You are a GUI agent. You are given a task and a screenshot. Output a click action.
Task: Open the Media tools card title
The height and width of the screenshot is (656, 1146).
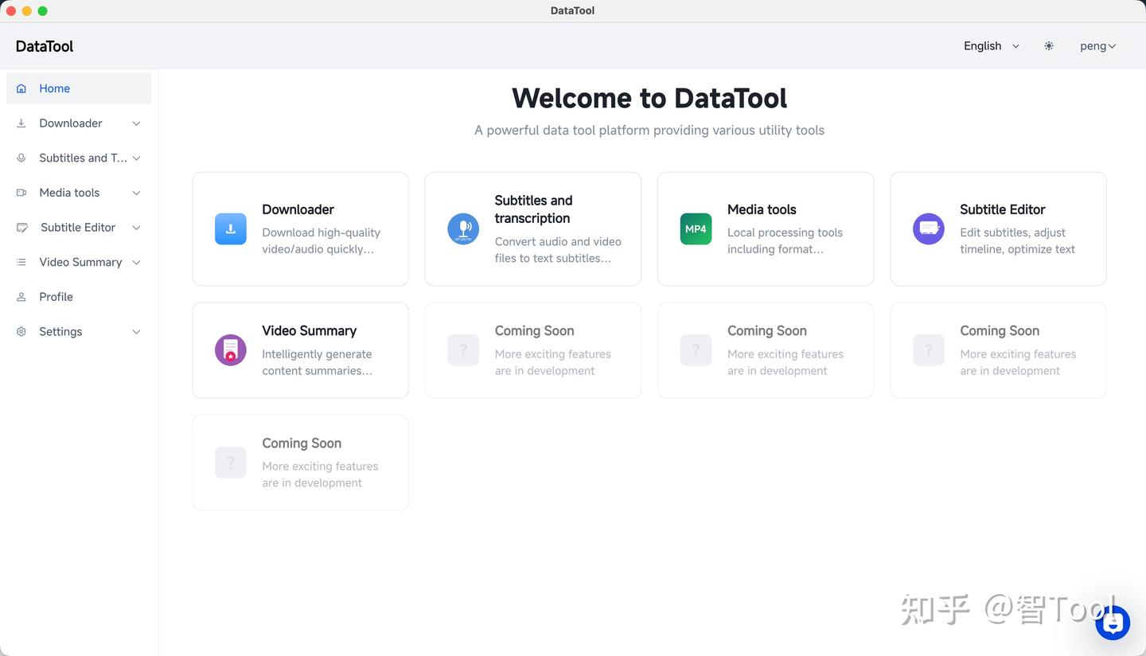pyautogui.click(x=762, y=209)
